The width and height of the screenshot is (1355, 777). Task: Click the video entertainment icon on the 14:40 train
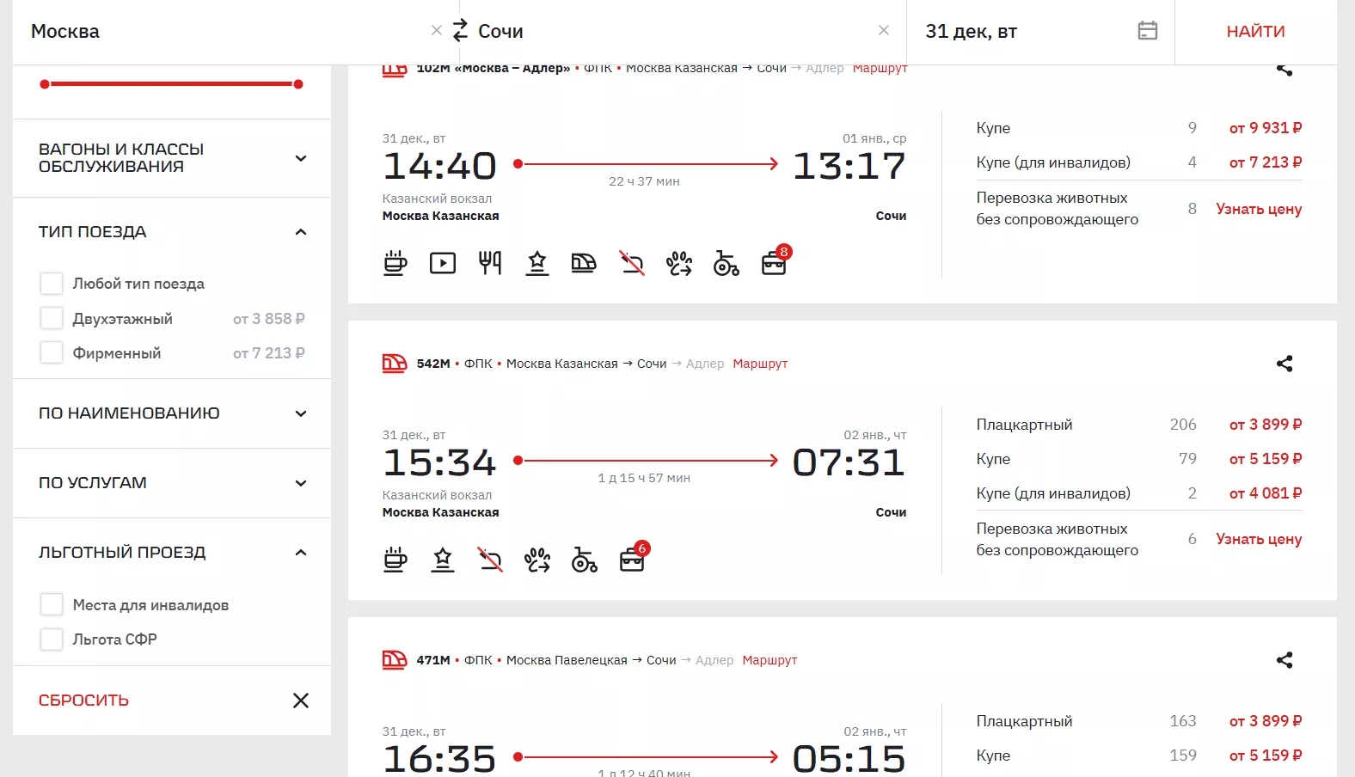coord(442,263)
